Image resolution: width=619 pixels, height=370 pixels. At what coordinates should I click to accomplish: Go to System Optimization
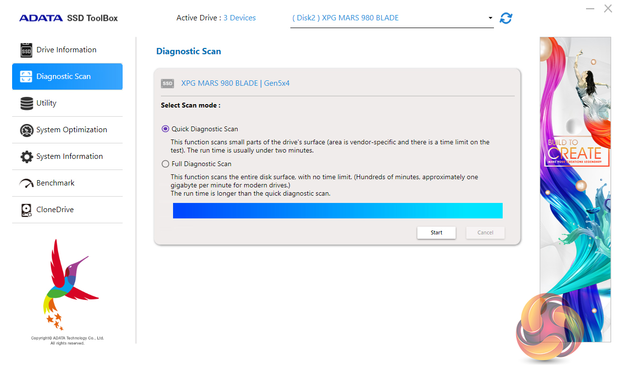tap(67, 130)
